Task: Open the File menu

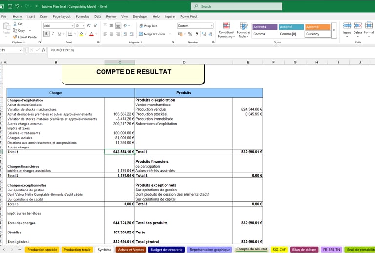Action: coord(4,16)
